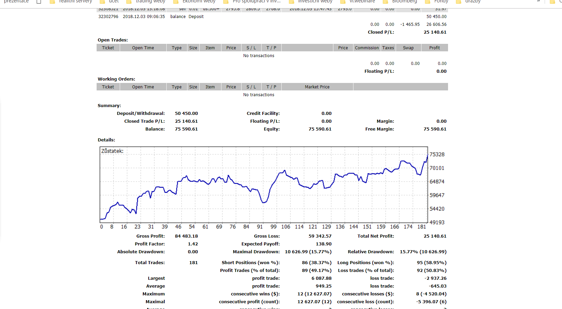Viewport: 562px width, 309px height.
Task: Click the Taxes column header
Action: (388, 48)
